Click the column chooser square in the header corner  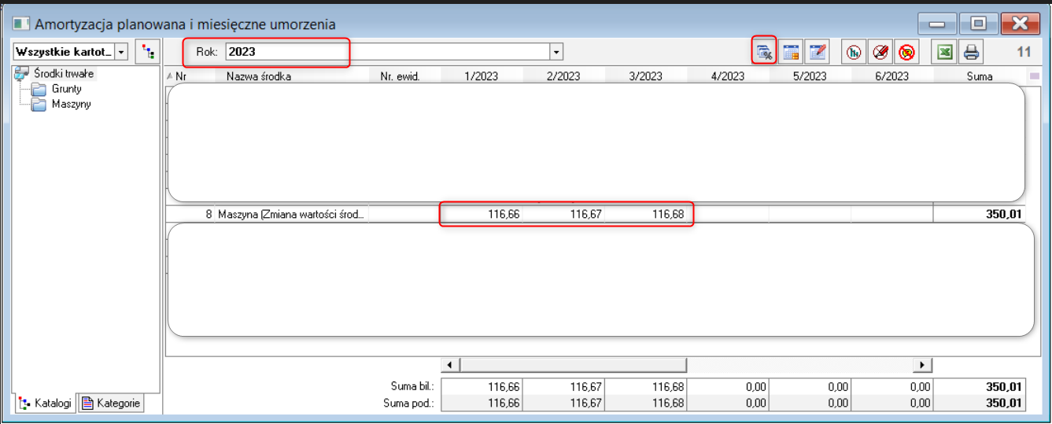pos(1035,76)
